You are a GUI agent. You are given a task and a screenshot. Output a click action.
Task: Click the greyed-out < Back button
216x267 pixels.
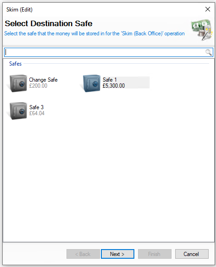[83, 254]
